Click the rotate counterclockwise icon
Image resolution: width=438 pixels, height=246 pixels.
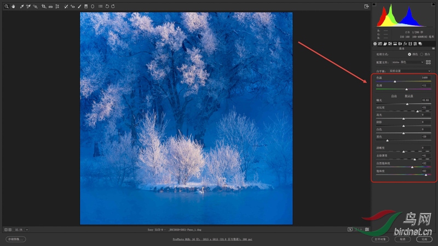pyautogui.click(x=107, y=6)
